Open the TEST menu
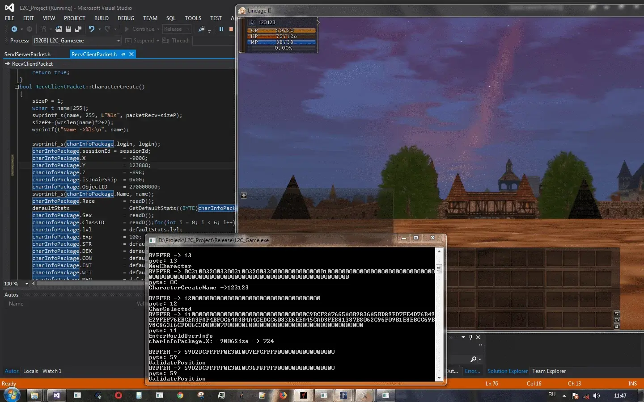The image size is (644, 402). [216, 18]
